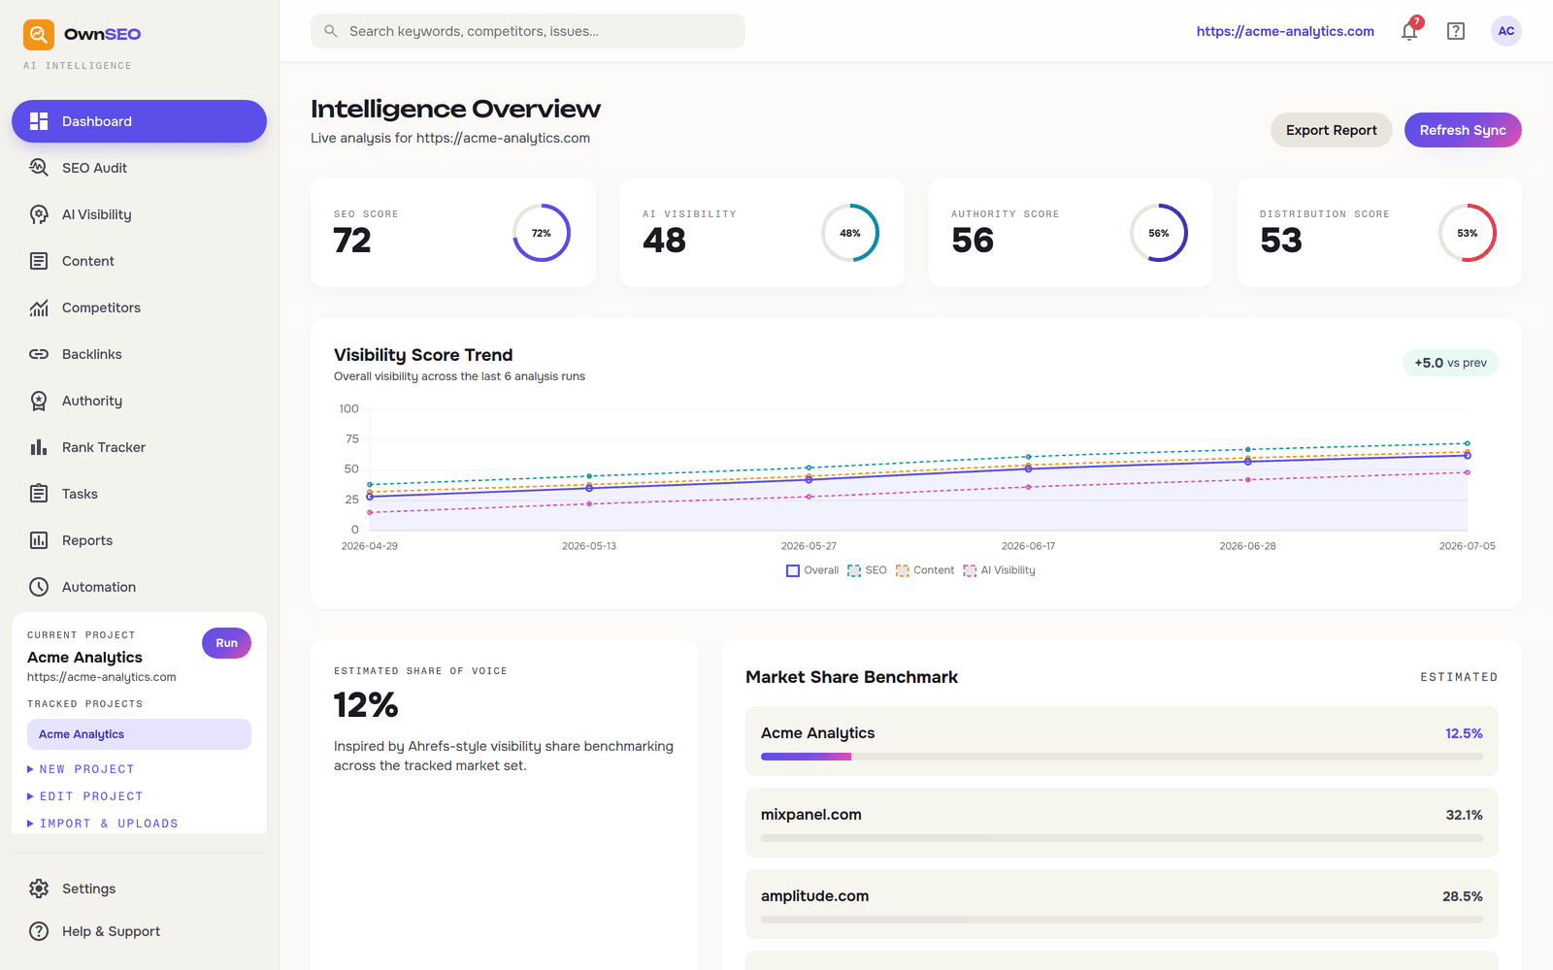
Task: Click the SEO Audit magnifier icon
Action: (x=39, y=168)
